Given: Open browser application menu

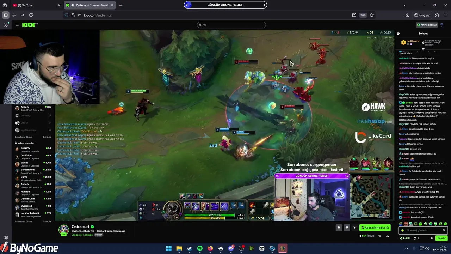Looking at the screenshot, I should coord(446,15).
